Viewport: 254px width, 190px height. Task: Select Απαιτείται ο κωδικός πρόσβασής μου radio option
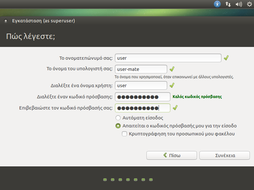[118, 126]
